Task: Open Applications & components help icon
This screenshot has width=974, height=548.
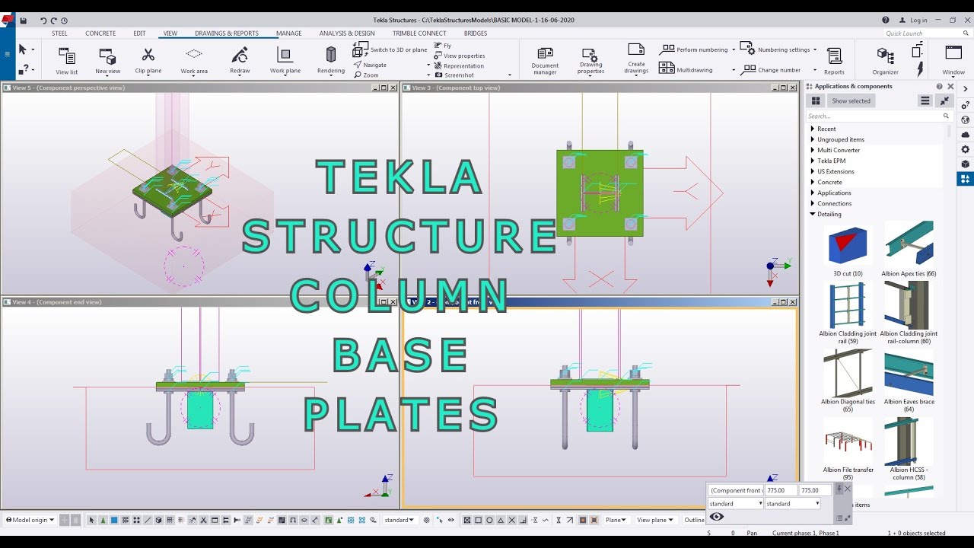Action: click(940, 87)
